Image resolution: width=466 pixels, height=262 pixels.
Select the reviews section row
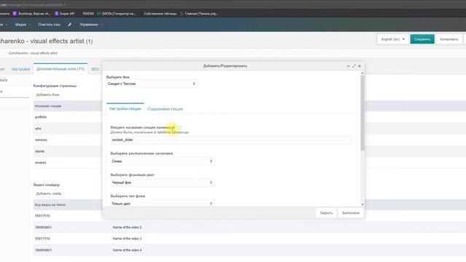(x=68, y=163)
